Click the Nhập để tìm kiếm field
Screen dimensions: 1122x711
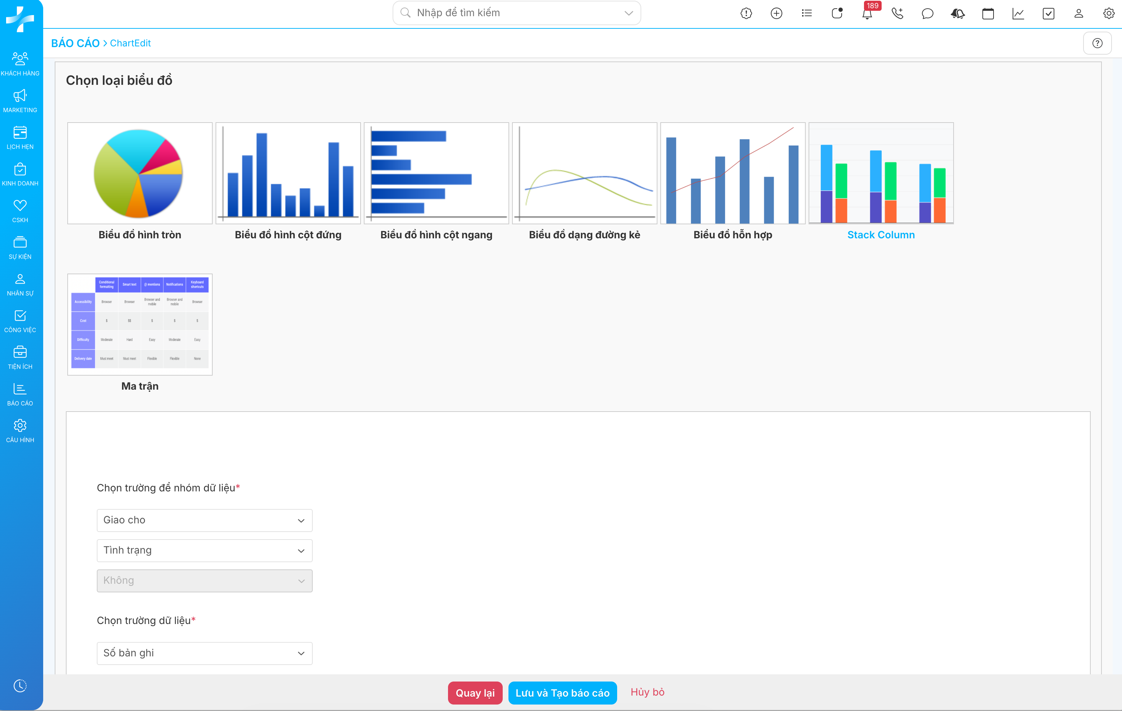(x=512, y=13)
